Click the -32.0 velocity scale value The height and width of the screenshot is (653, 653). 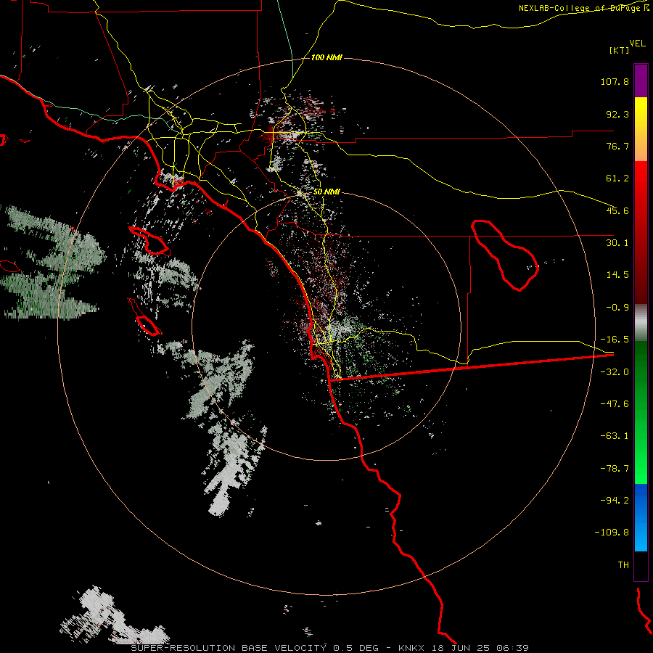point(615,372)
